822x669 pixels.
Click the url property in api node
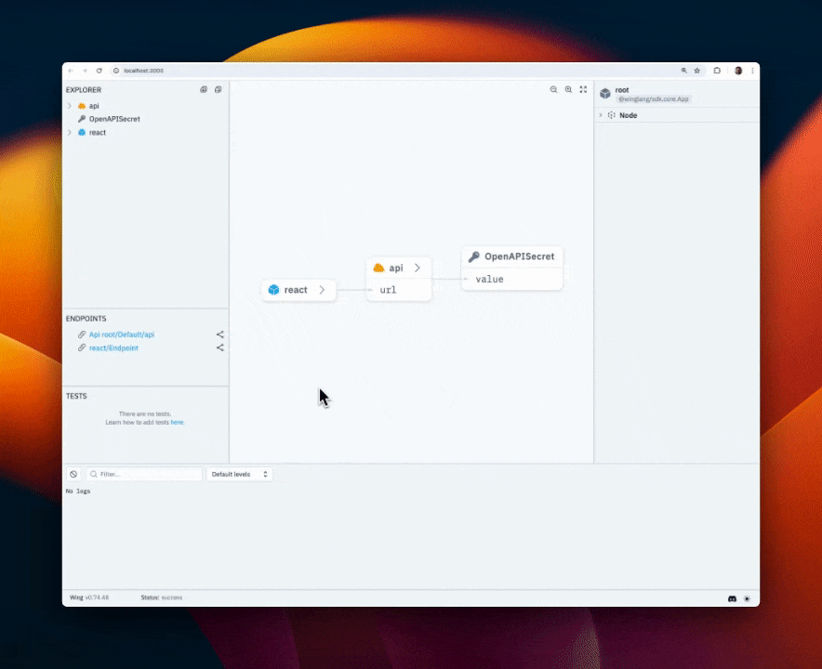(388, 290)
